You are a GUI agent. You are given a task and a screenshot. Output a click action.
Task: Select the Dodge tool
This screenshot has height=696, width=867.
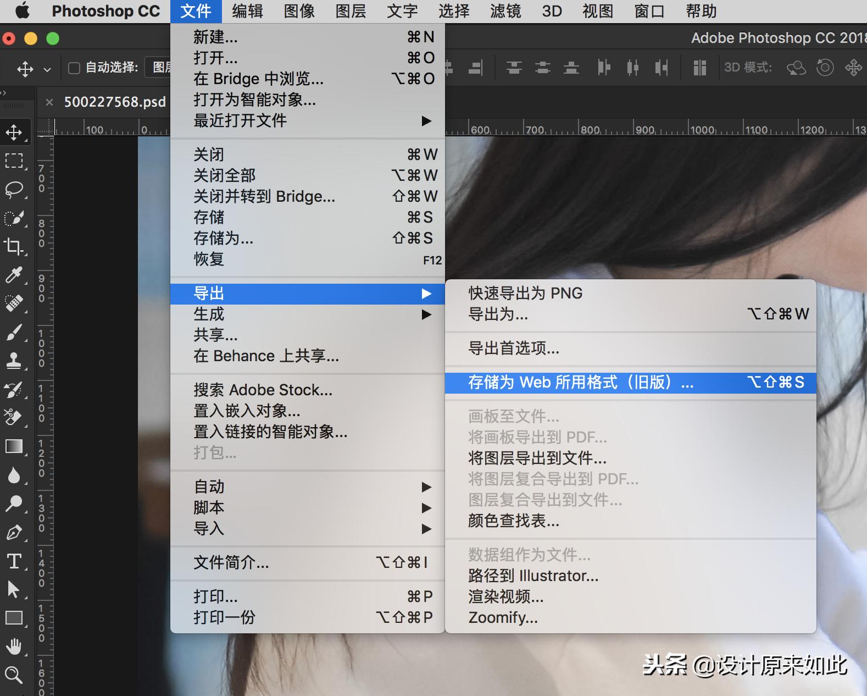(14, 503)
